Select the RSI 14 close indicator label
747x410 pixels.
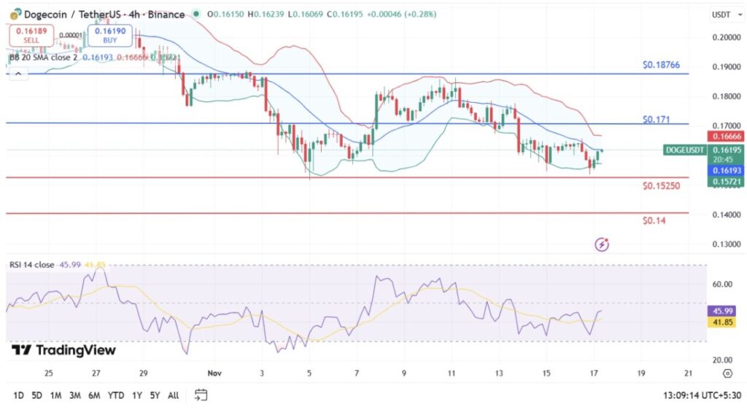[32, 265]
